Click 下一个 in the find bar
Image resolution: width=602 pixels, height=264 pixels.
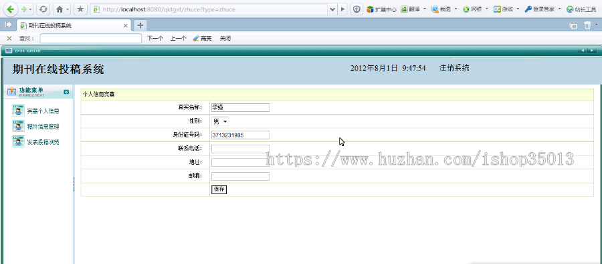pos(155,38)
